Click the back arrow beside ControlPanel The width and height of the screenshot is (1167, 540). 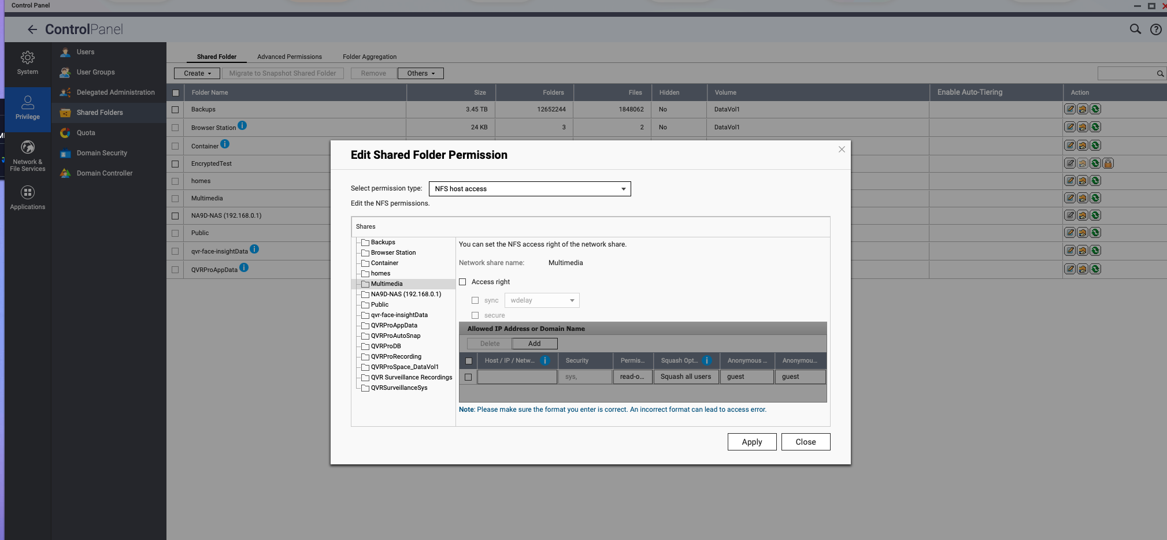click(x=32, y=29)
